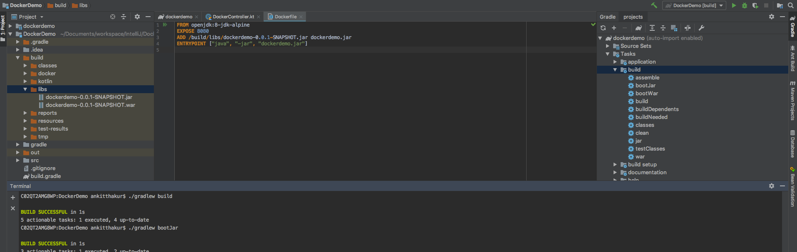The width and height of the screenshot is (797, 252).
Task: Run with coverage using the shield icon
Action: click(x=755, y=5)
